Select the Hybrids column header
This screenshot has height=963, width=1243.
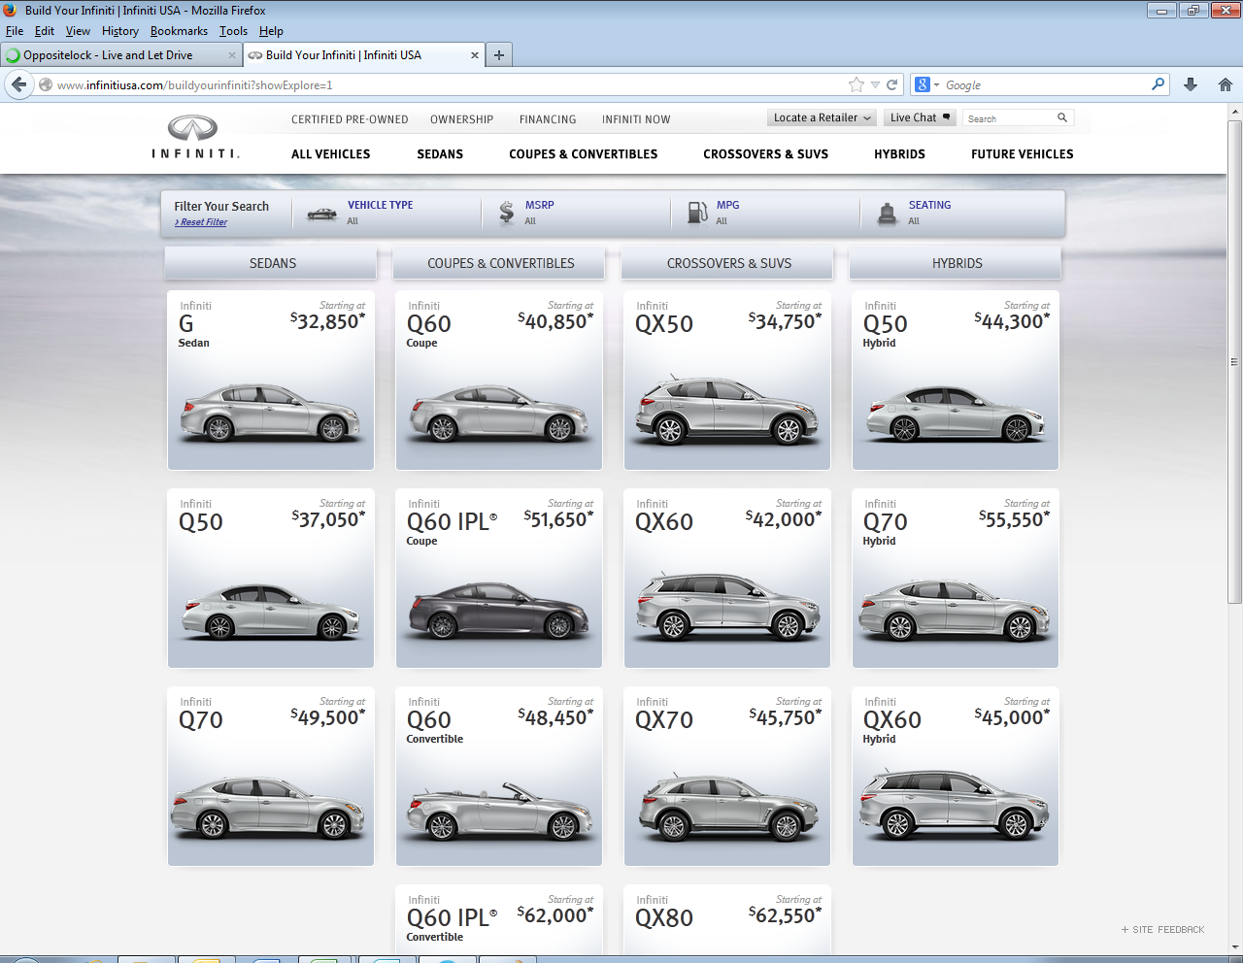point(956,263)
